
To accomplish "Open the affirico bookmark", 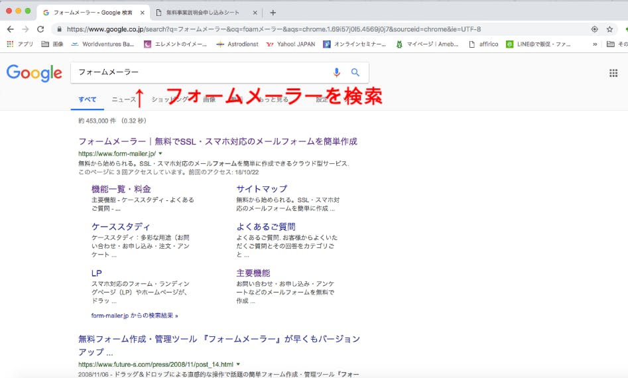I will pyautogui.click(x=483, y=44).
